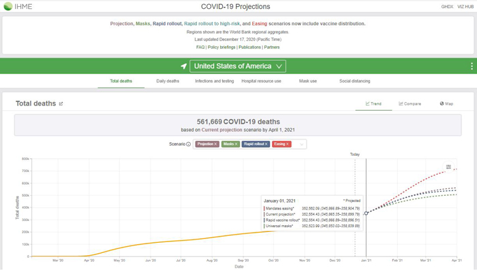Remove the Rapid rollout scenario tag
The width and height of the screenshot is (477, 270).
point(266,144)
